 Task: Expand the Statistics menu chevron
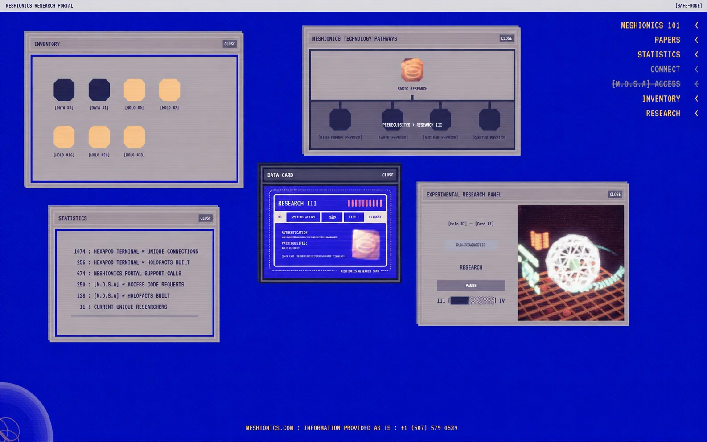696,54
